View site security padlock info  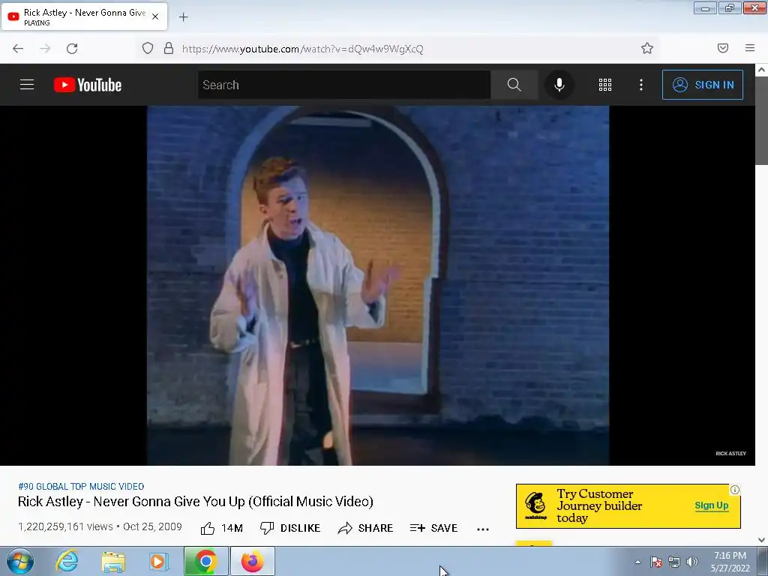[169, 48]
